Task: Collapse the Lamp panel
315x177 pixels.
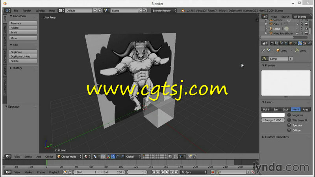Action: 267,102
